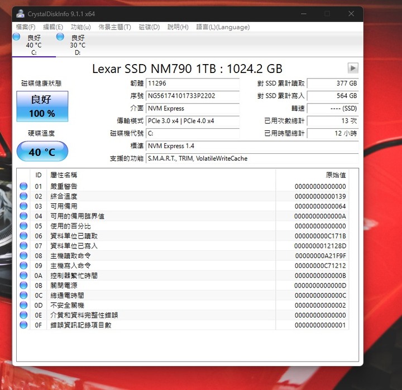Click the firmware field showing 11296
This screenshot has width=402, height=390.
(x=193, y=84)
